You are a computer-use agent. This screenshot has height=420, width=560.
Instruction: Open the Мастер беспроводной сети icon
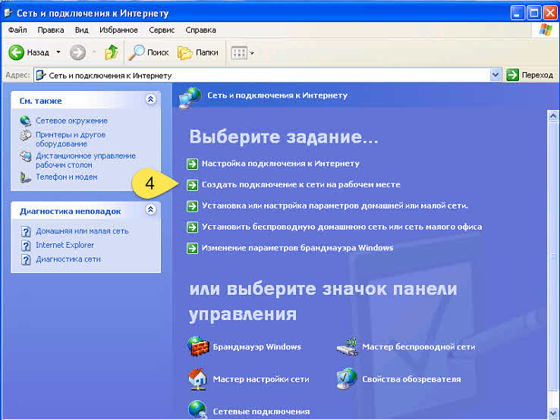coord(347,346)
